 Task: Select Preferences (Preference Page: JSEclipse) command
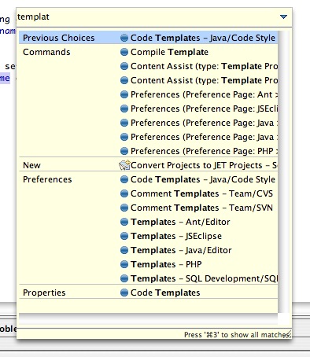[x=204, y=109]
